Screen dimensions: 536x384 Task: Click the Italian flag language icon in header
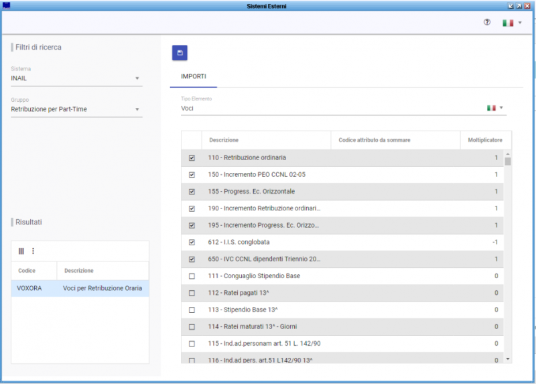[508, 23]
